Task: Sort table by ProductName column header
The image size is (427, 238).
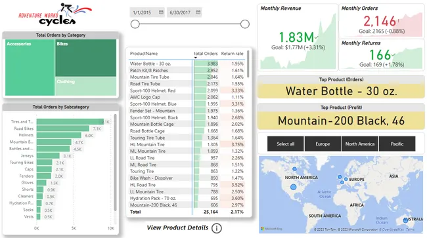Action: pos(144,54)
